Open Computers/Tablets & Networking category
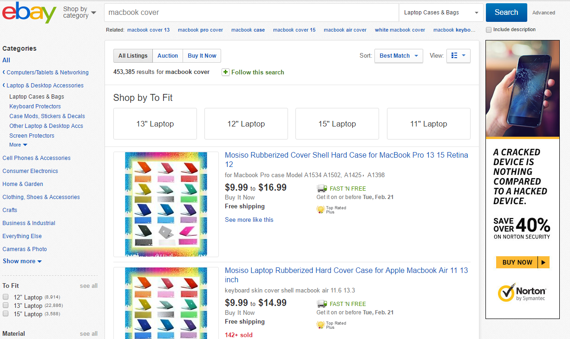Screen dimensions: 570x339 [x=47, y=73]
